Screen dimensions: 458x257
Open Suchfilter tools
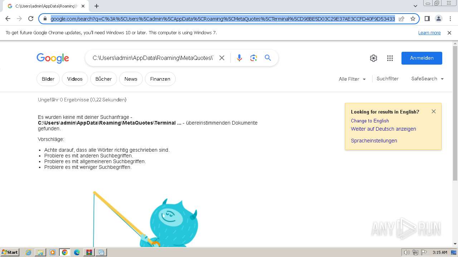coord(388,79)
